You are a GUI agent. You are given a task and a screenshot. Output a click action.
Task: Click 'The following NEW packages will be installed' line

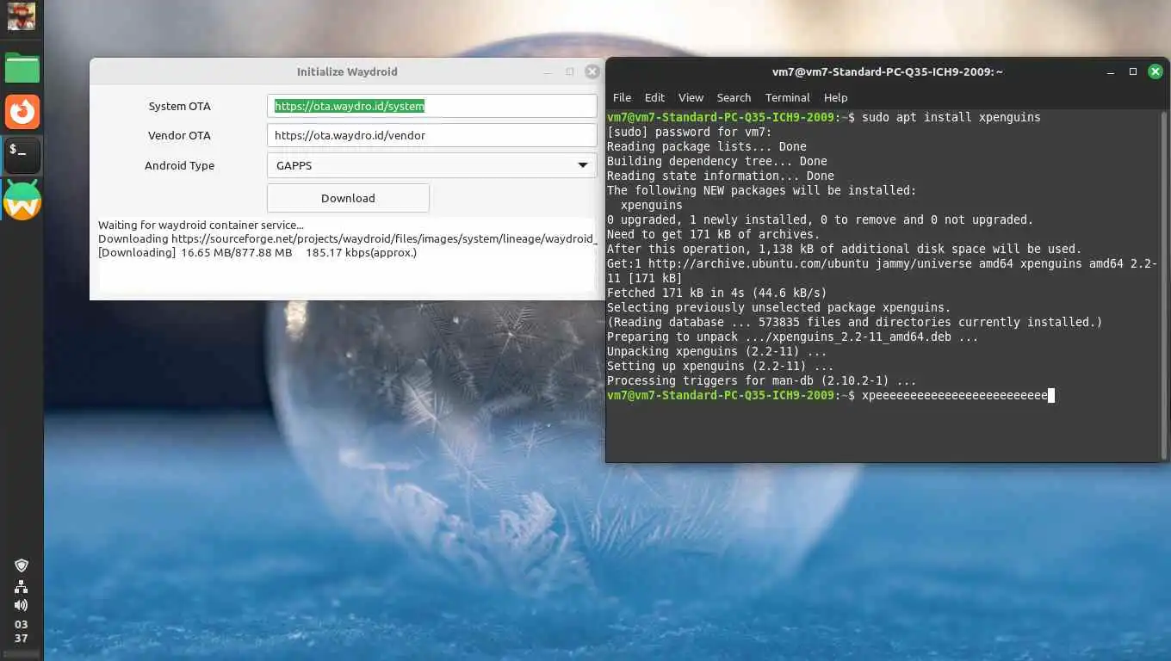(762, 190)
